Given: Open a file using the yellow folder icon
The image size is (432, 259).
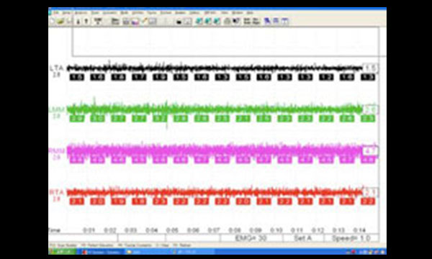Looking at the screenshot, I should point(60,21).
